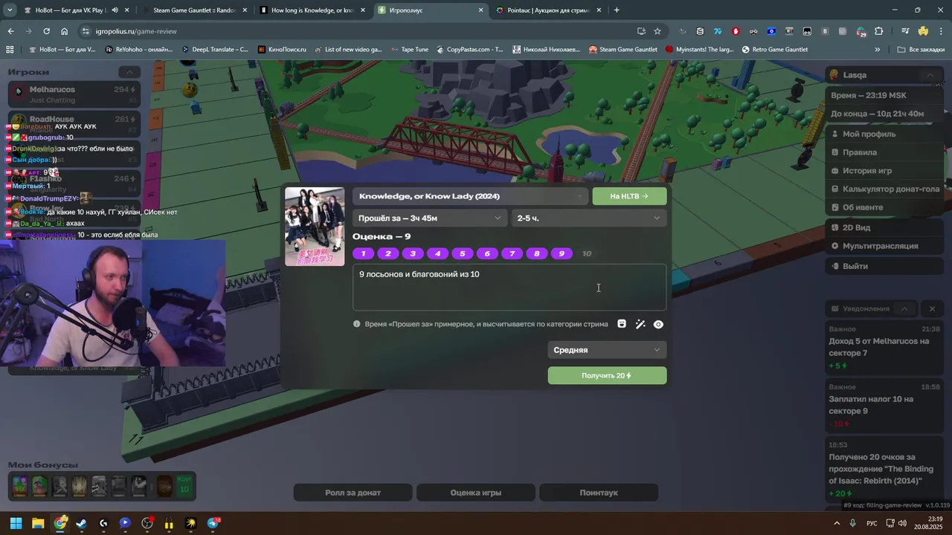The width and height of the screenshot is (952, 535).
Task: Click the info icon beside the time note
Action: [x=357, y=324]
